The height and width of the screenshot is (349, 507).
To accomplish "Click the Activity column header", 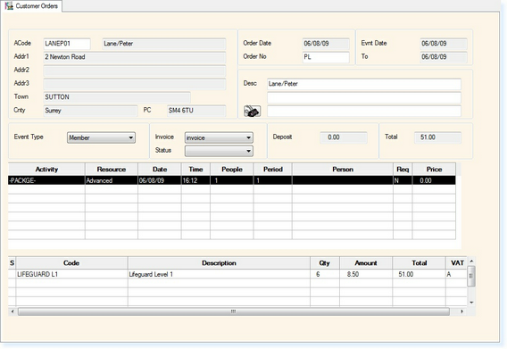I will tap(46, 170).
